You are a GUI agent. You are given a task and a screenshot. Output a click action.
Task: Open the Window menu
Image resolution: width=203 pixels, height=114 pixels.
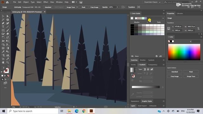(59, 2)
